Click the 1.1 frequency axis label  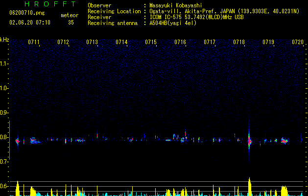pos(4,64)
